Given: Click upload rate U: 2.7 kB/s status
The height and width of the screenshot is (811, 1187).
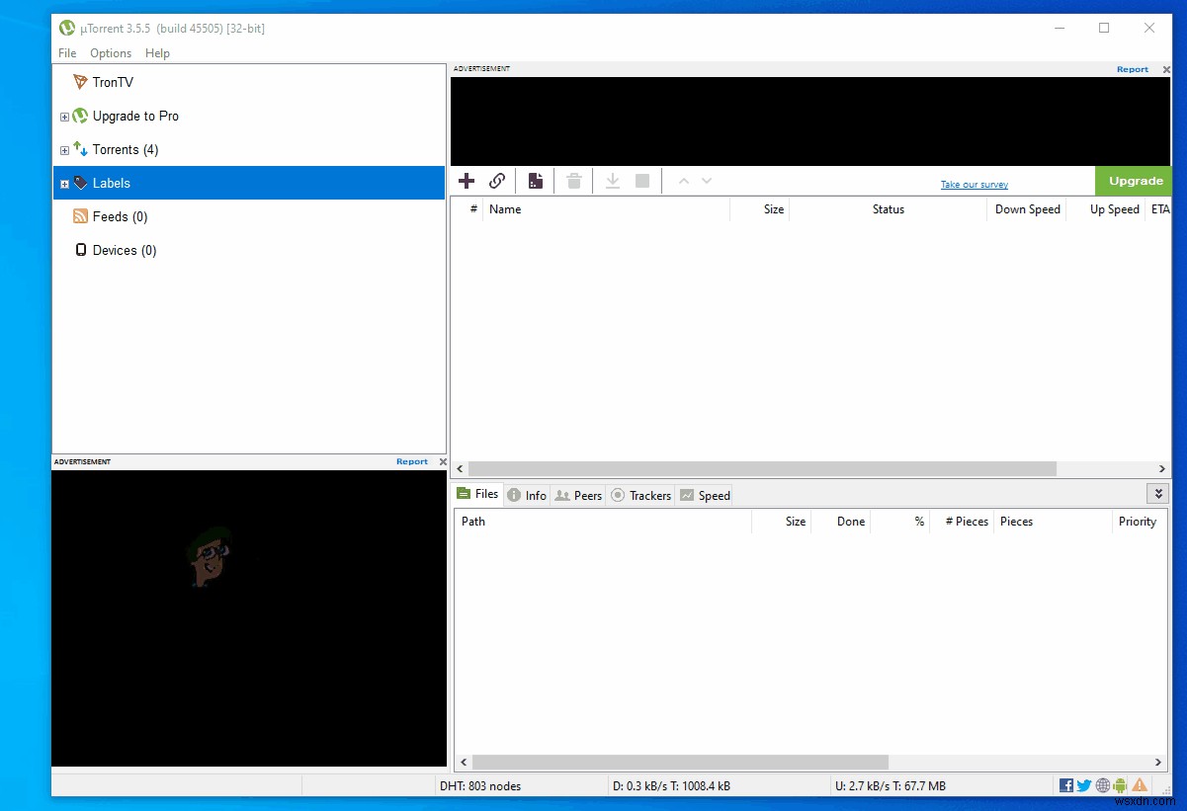Looking at the screenshot, I should click(890, 786).
